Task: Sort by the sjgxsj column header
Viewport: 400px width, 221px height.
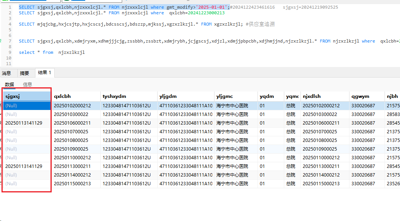Action: (27, 96)
